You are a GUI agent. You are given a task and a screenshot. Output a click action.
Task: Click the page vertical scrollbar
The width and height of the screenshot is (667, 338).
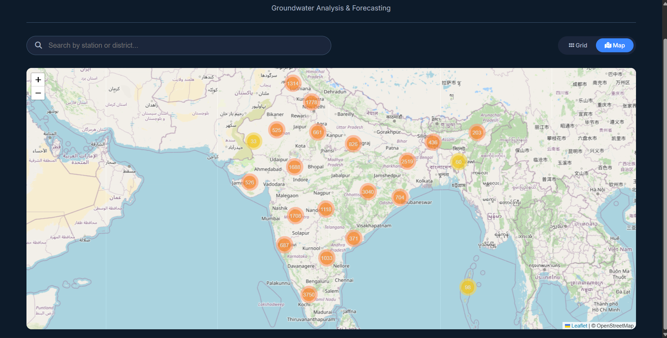click(665, 169)
